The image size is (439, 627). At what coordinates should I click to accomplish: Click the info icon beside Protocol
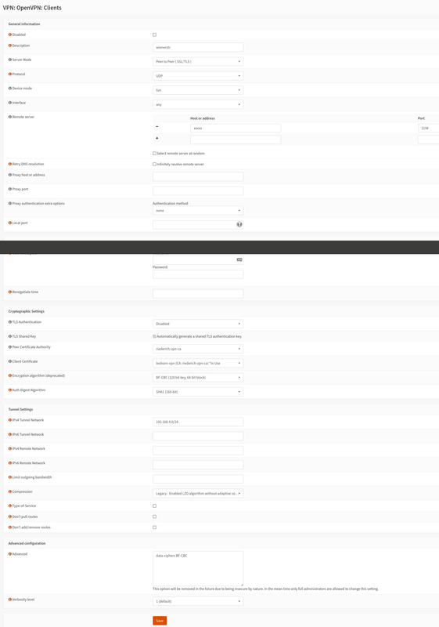pyautogui.click(x=10, y=74)
